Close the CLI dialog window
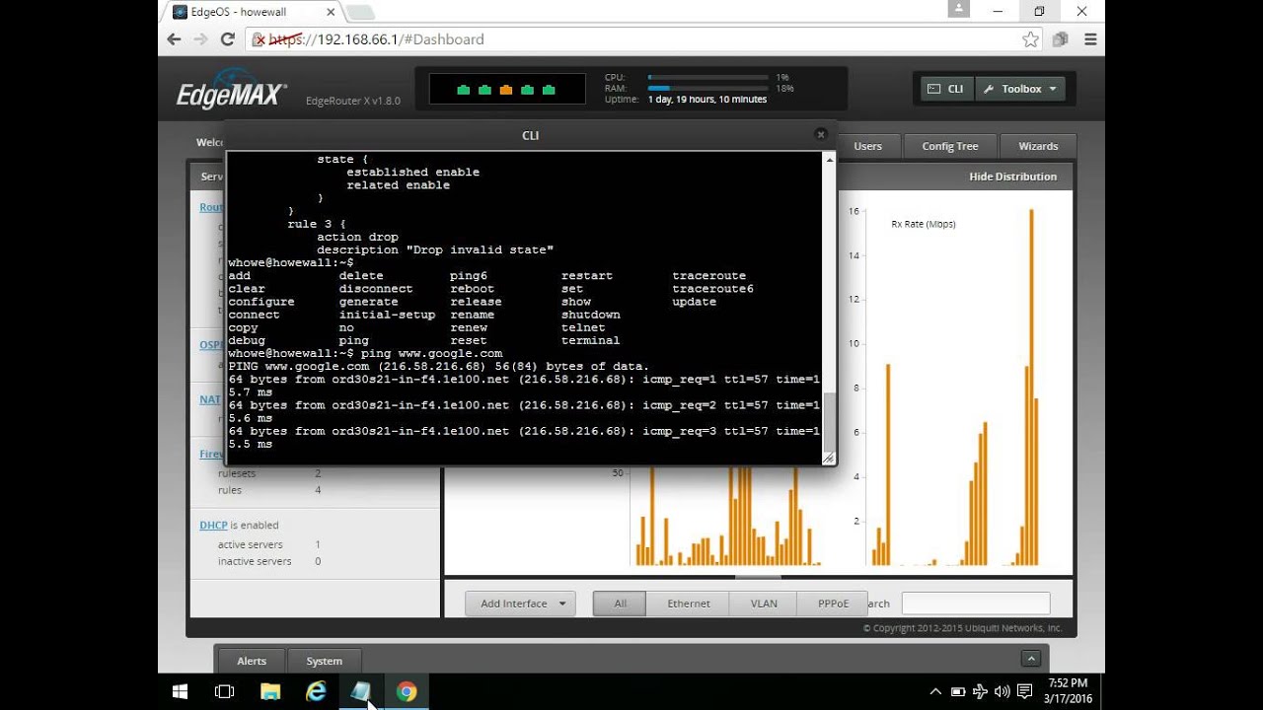The image size is (1263, 710). [820, 134]
